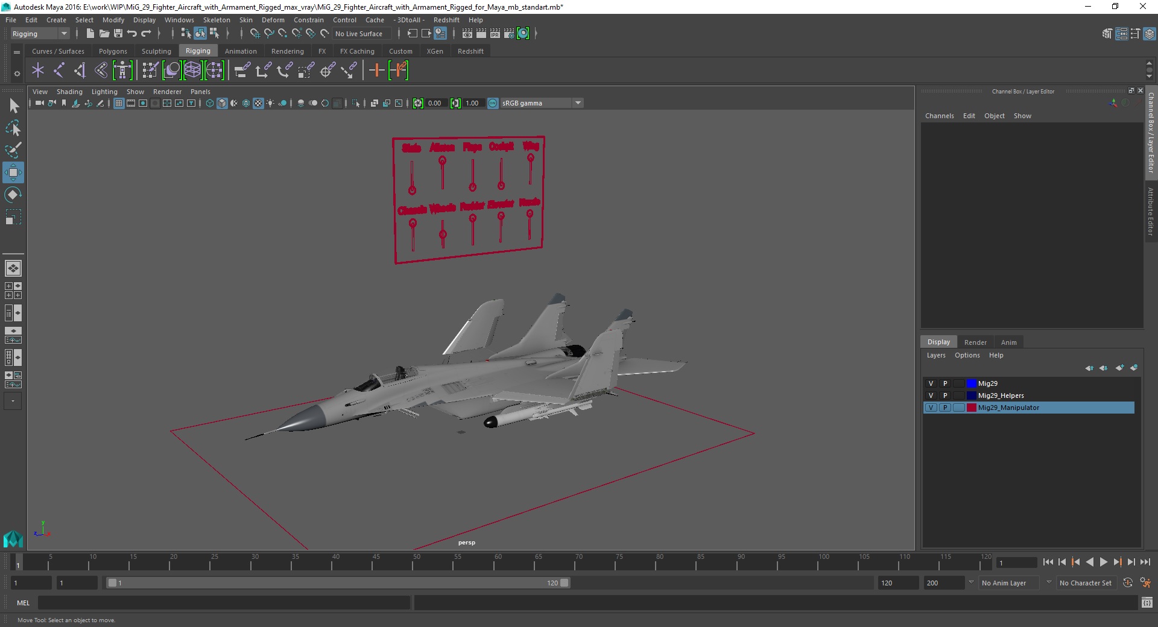
Task: Pick the Scale tool
Action: [x=13, y=217]
